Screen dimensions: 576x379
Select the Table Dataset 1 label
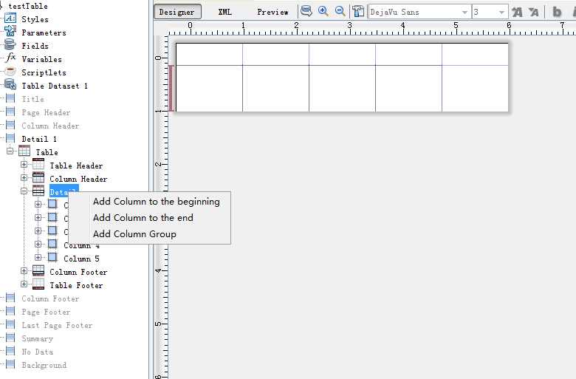coord(55,86)
